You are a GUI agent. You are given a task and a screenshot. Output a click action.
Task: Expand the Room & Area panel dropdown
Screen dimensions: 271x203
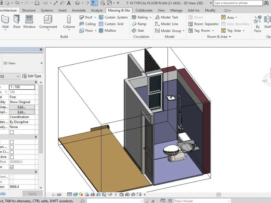(230, 37)
